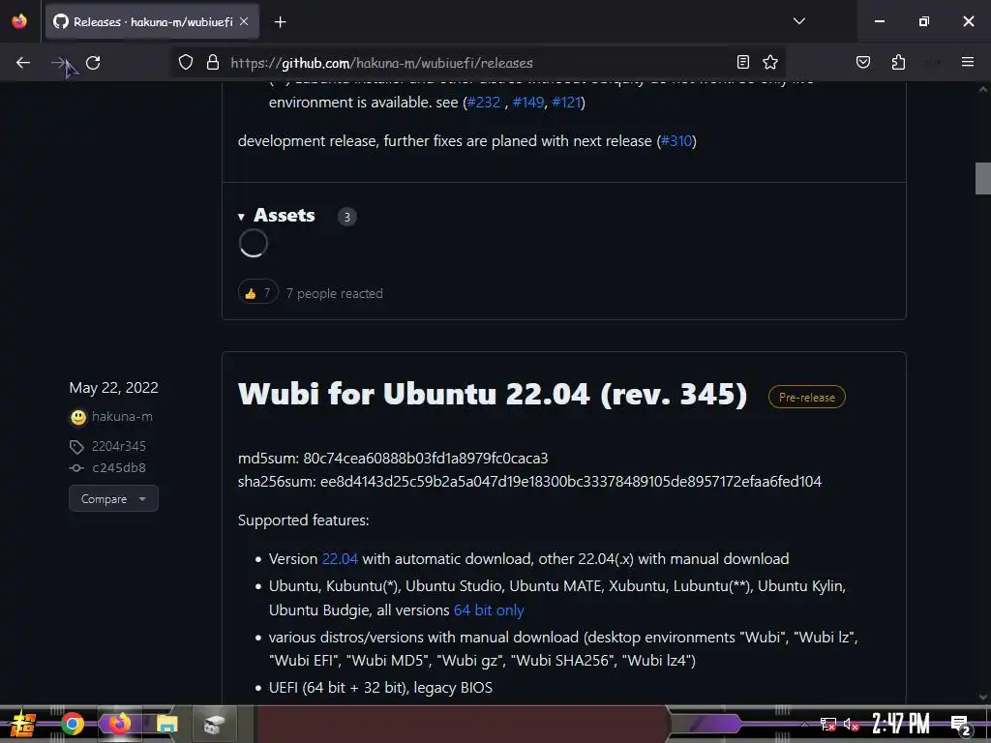The width and height of the screenshot is (991, 743).
Task: Open tracking protection shield icon
Action: (x=185, y=63)
